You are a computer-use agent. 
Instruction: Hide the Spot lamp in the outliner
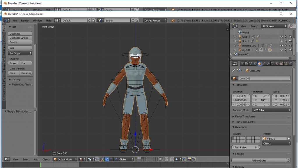[281, 37]
